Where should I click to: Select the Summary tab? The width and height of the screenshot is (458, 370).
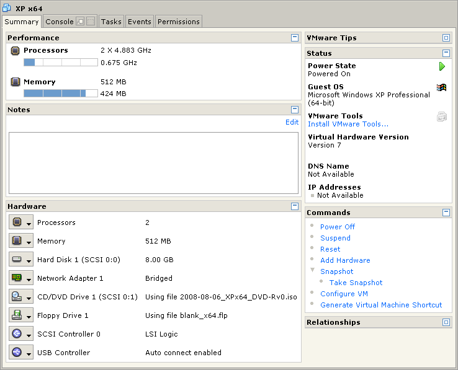pos(22,22)
